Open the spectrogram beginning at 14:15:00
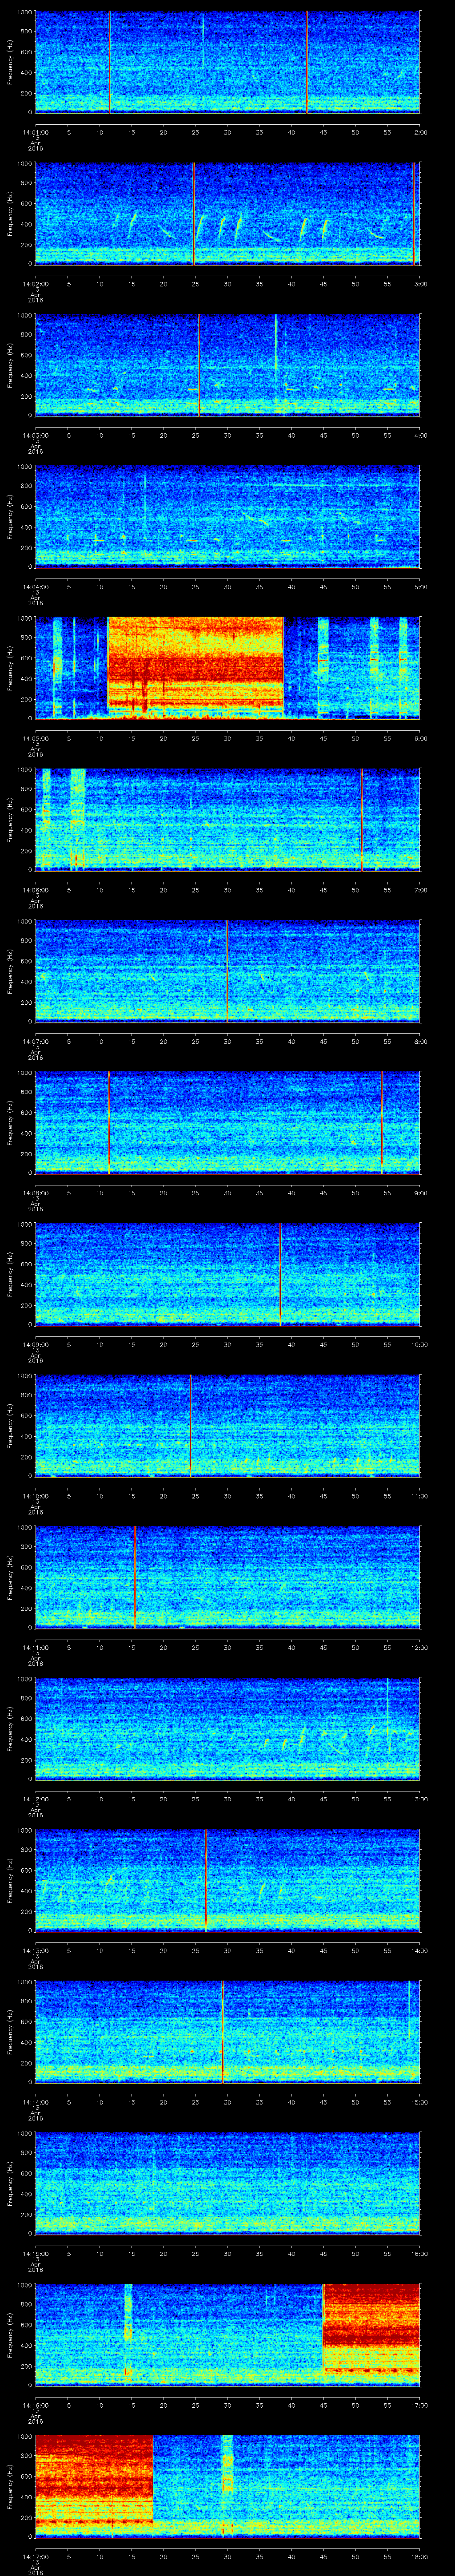Image resolution: width=455 pixels, height=2576 pixels. 227,2183
